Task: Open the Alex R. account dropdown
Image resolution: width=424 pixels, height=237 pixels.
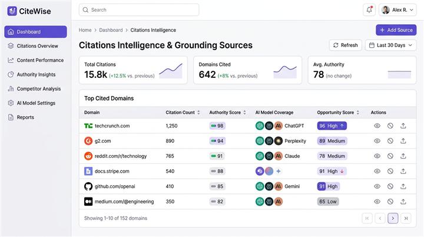Action: 397,10
